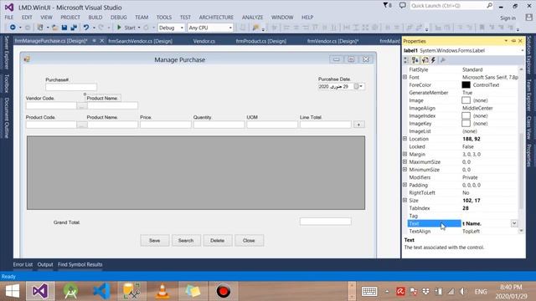Click the red screen recorder taskbar icon

(224, 291)
